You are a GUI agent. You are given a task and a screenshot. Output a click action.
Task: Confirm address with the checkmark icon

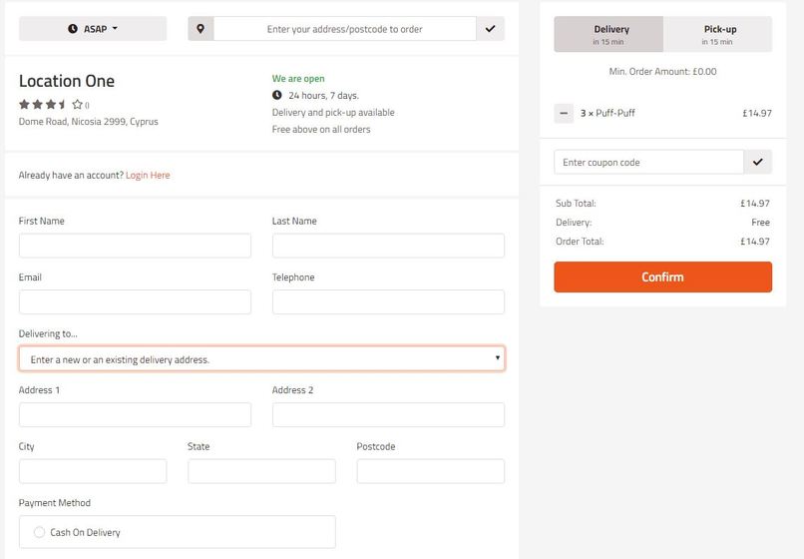490,29
